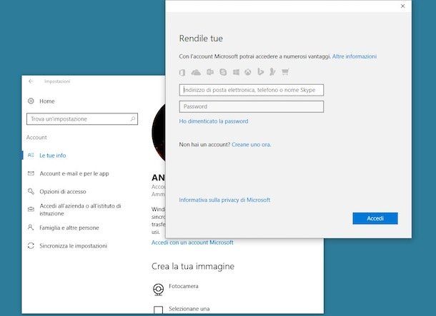
Task: Click the Le tue info person-card icon
Action: coord(31,155)
